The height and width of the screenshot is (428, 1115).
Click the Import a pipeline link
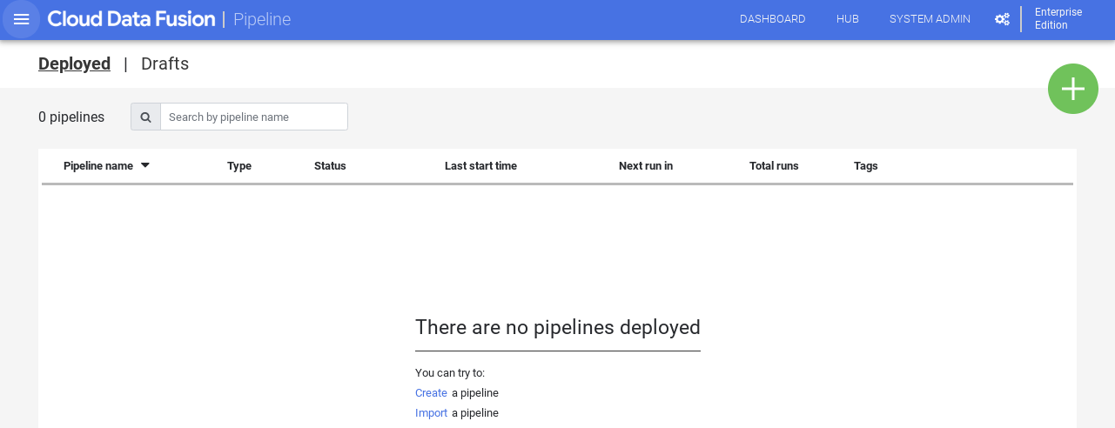point(431,413)
